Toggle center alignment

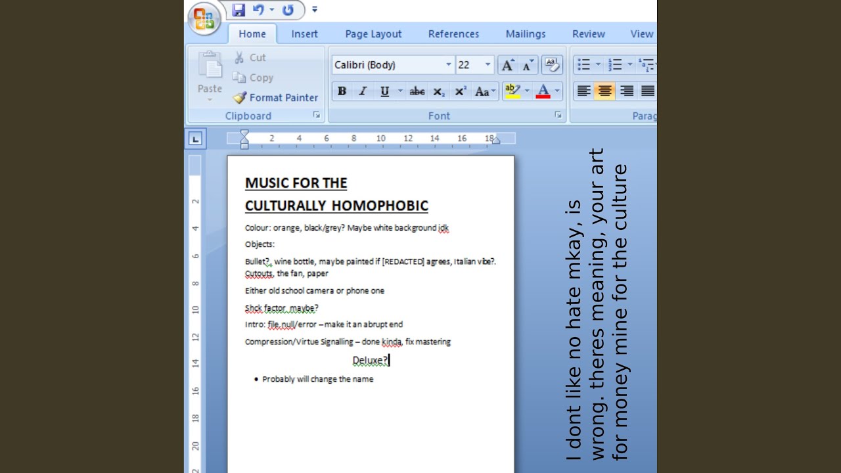[605, 91]
